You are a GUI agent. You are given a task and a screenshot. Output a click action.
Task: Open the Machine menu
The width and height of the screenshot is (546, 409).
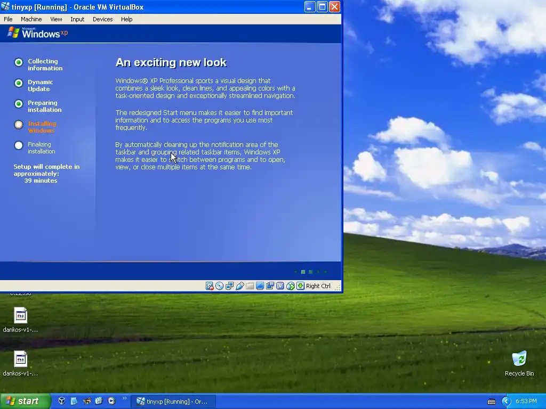pos(31,19)
